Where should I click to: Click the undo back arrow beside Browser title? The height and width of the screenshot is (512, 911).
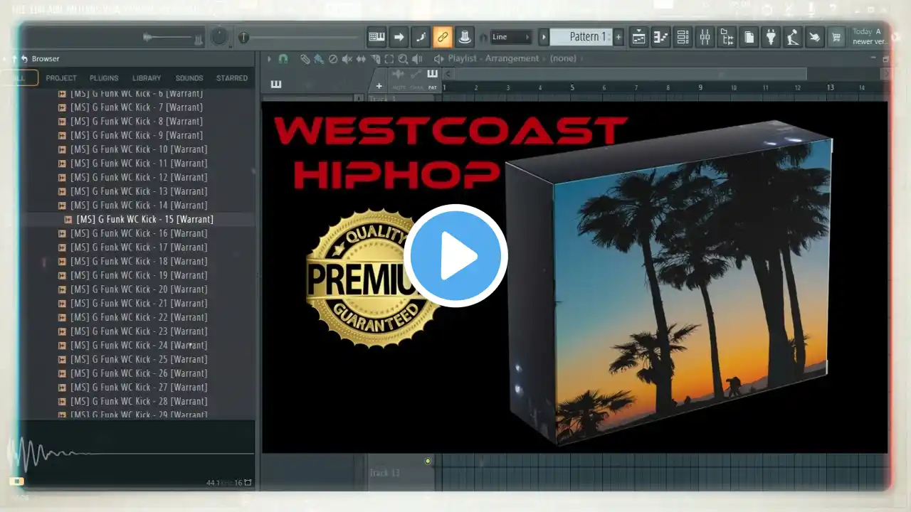coord(24,59)
